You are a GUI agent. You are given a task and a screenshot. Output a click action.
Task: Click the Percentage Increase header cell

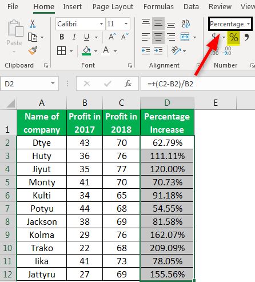[x=167, y=123]
